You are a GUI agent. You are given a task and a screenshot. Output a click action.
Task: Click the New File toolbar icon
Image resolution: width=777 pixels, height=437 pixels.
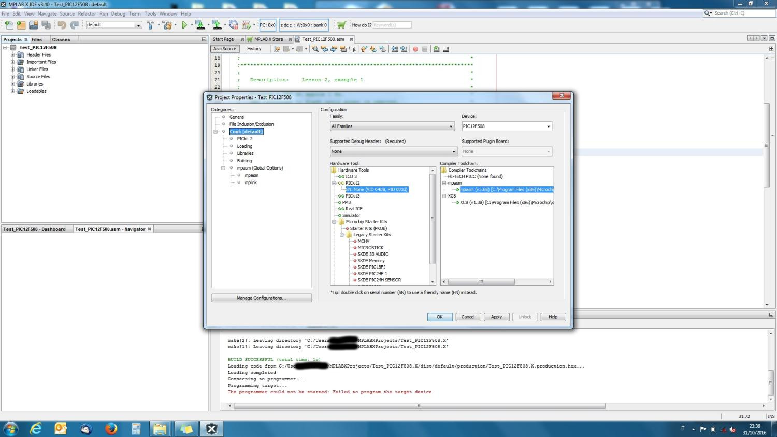9,25
